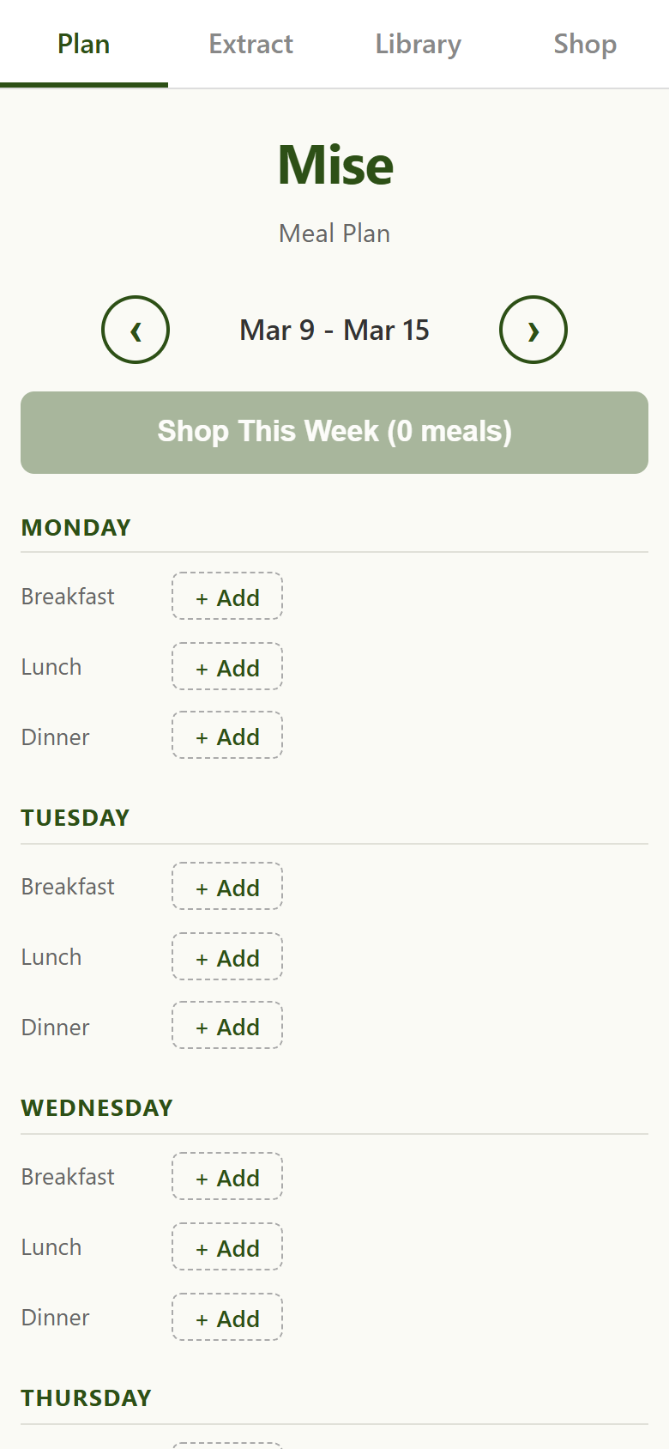Switch to the Plan tab

click(83, 44)
